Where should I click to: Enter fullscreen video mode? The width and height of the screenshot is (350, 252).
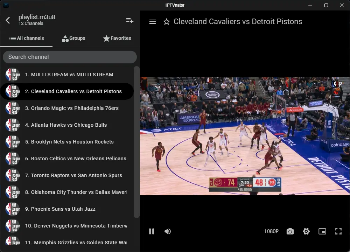click(338, 231)
